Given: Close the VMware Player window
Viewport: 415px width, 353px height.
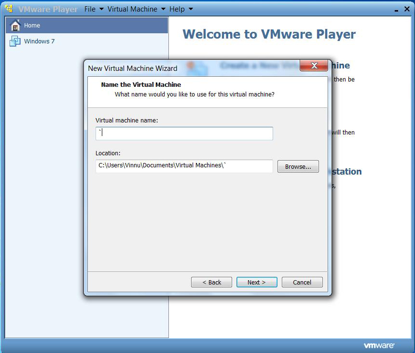Looking at the screenshot, I should coord(407,9).
